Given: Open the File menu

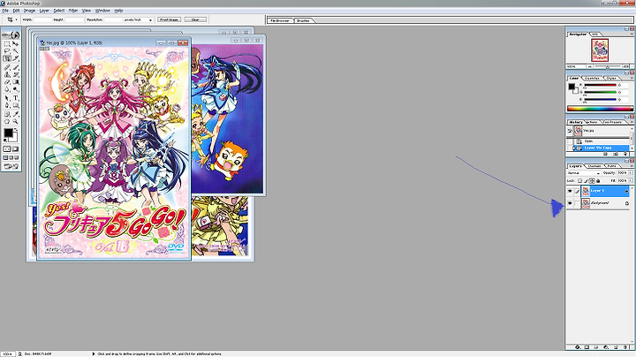Looking at the screenshot, I should click(x=5, y=11).
